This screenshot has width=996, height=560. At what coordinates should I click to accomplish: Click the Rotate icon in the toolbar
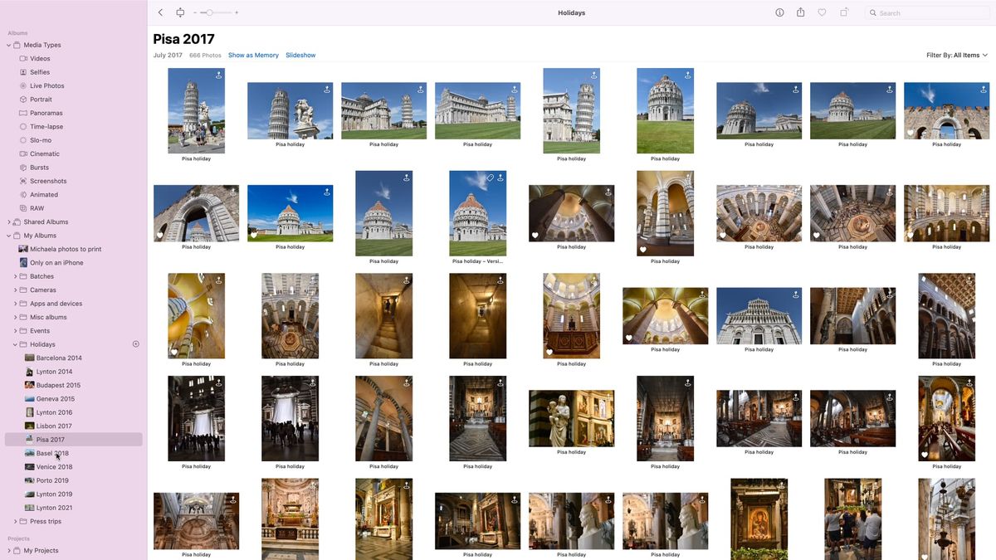tap(842, 12)
